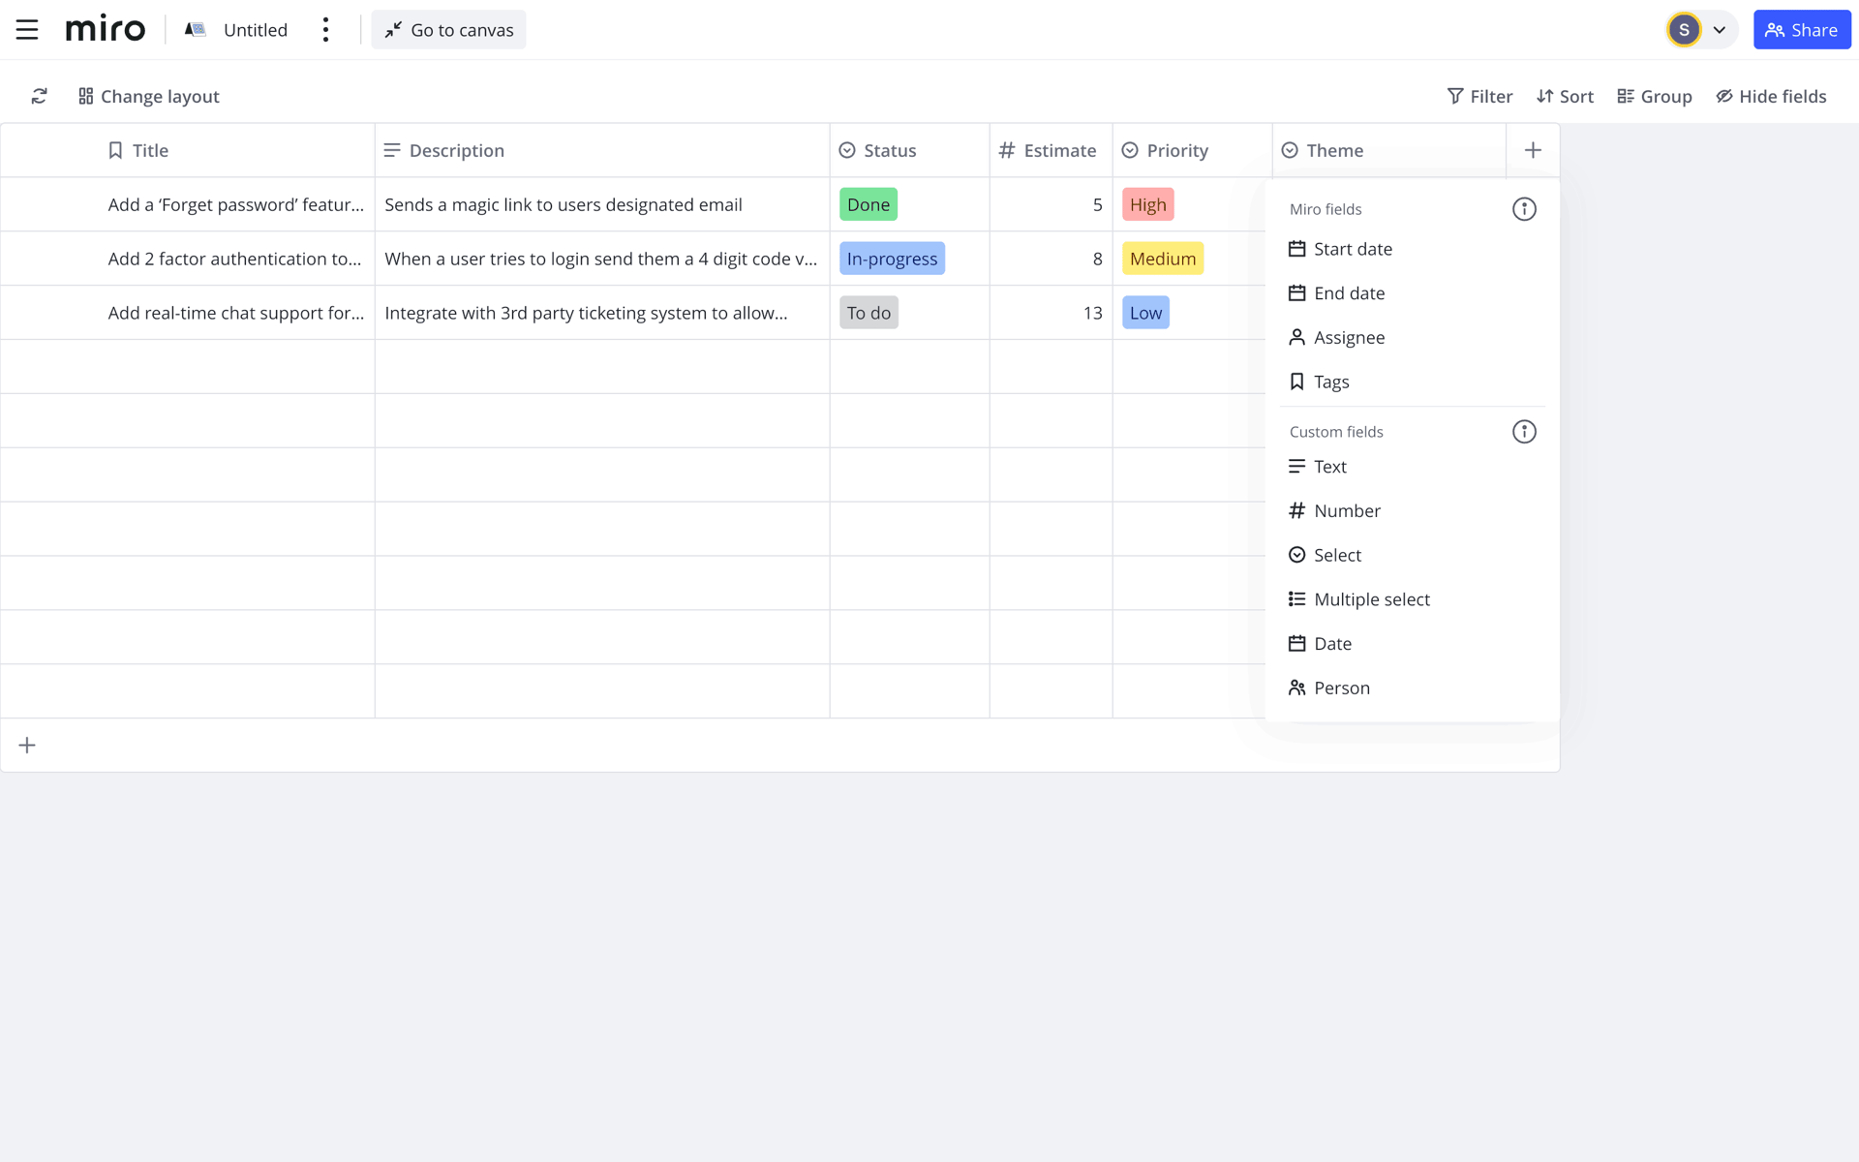Click the Low priority tag
This screenshot has height=1162, width=1859.
(x=1145, y=313)
